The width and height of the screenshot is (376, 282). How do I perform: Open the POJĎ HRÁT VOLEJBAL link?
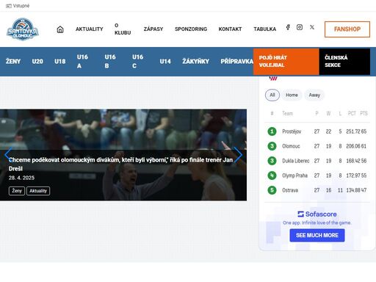[x=286, y=62]
